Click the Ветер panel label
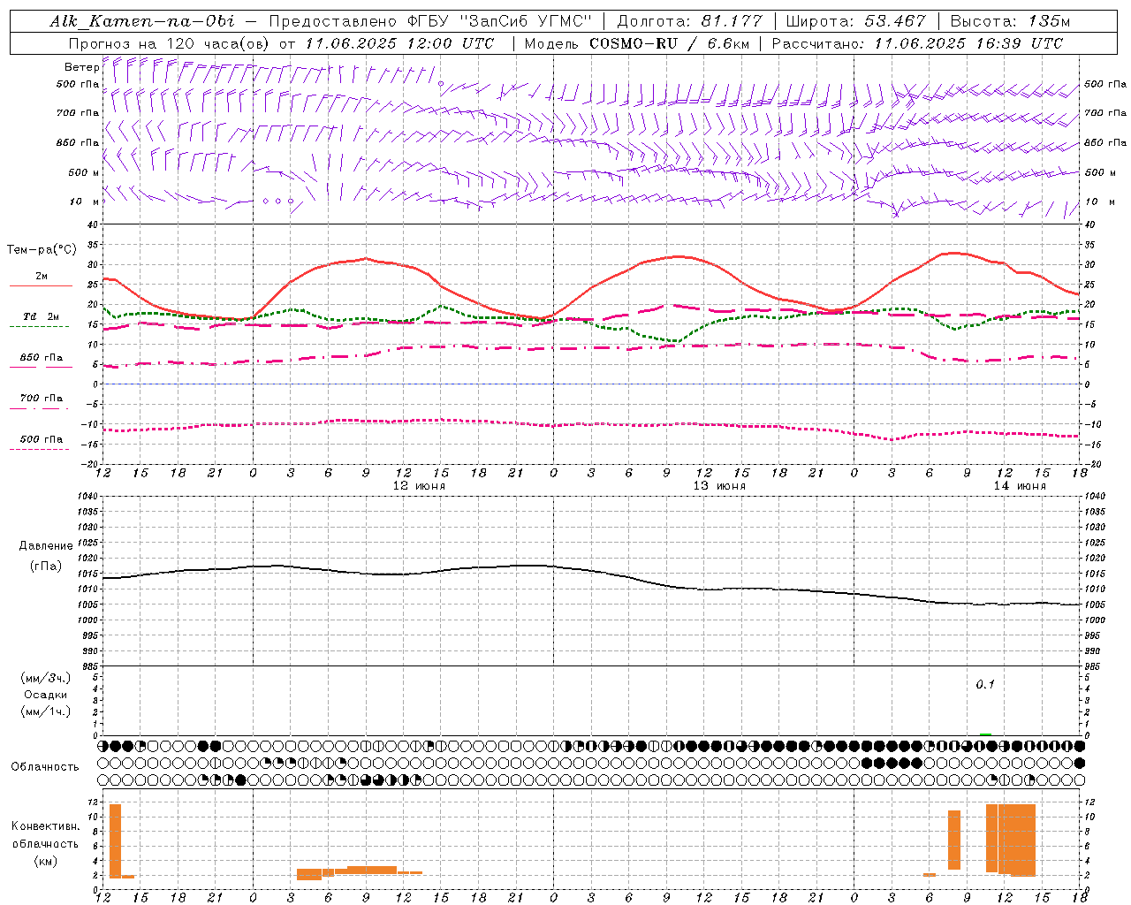The image size is (1131, 905). (x=81, y=67)
